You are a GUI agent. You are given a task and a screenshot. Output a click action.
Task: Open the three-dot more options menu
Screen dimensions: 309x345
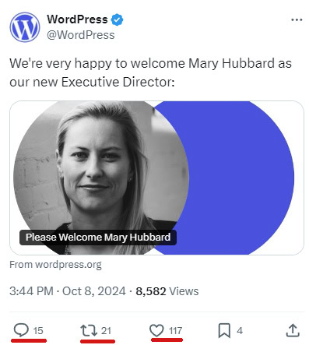coord(297,19)
